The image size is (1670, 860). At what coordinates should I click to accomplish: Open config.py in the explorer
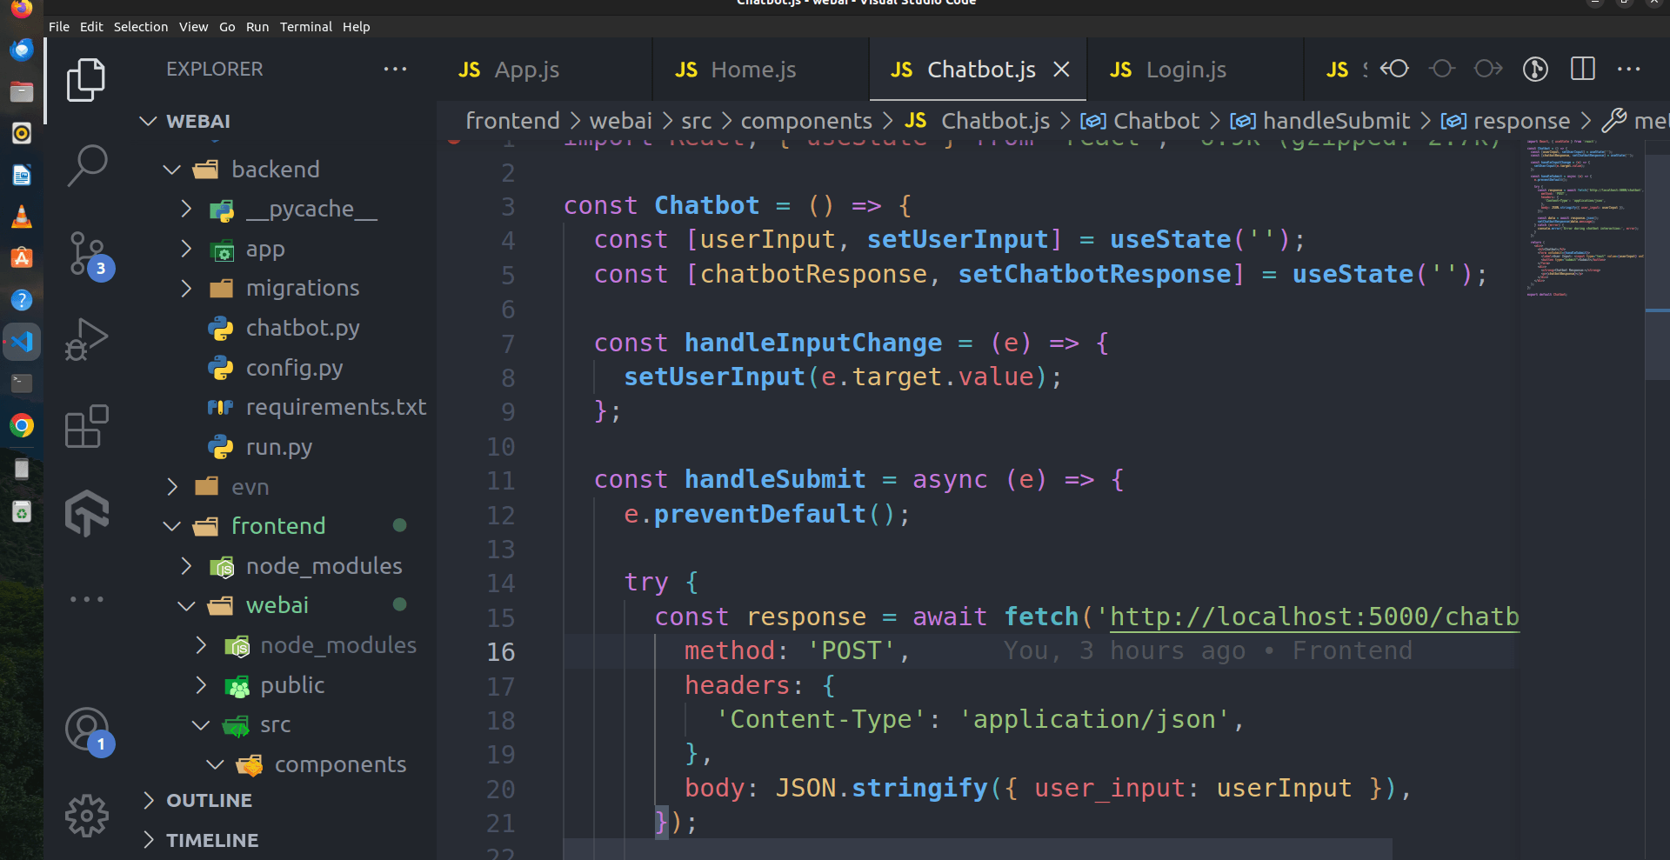pyautogui.click(x=294, y=368)
